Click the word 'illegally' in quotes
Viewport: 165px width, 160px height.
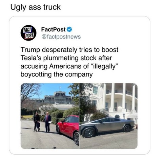tap(104, 66)
